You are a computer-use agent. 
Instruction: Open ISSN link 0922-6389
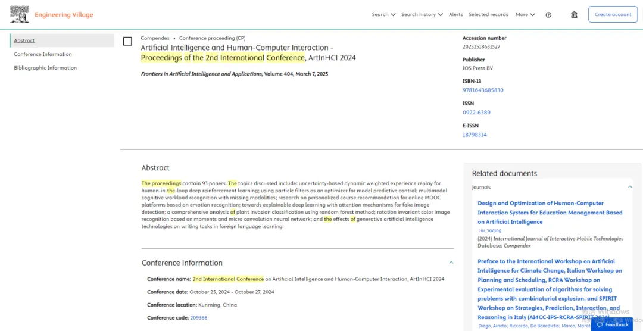pyautogui.click(x=476, y=113)
